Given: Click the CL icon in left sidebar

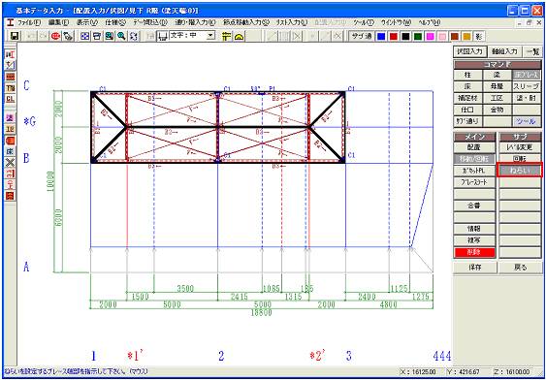Looking at the screenshot, I should point(10,99).
